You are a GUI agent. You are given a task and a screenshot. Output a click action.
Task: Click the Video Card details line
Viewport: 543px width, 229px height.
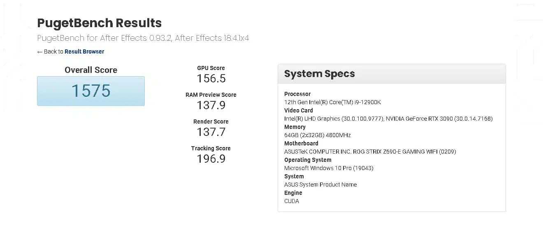(x=388, y=119)
